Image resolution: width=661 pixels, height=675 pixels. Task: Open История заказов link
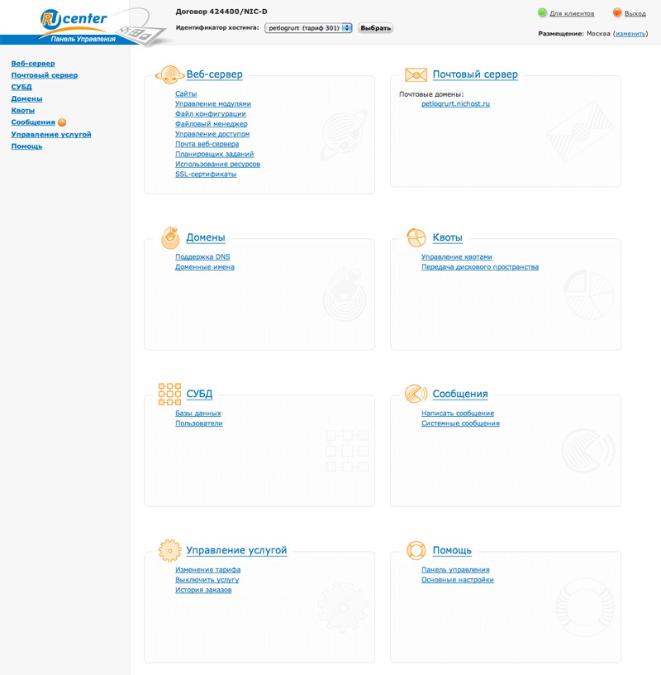point(203,590)
